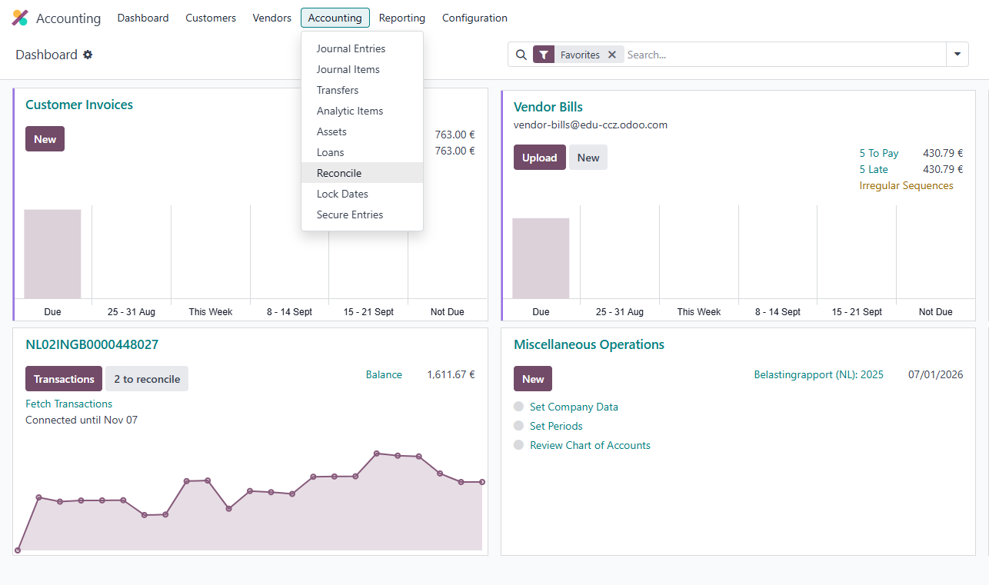Image resolution: width=989 pixels, height=585 pixels.
Task: Expand the search options dropdown arrow
Action: [957, 55]
